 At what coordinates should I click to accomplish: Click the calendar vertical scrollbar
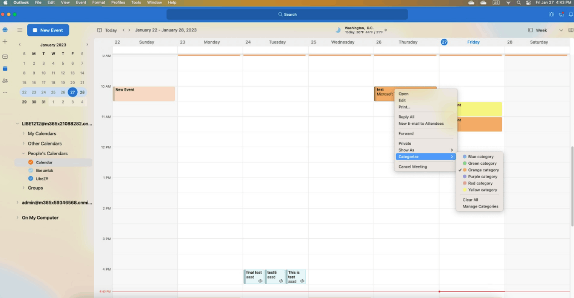(x=572, y=187)
